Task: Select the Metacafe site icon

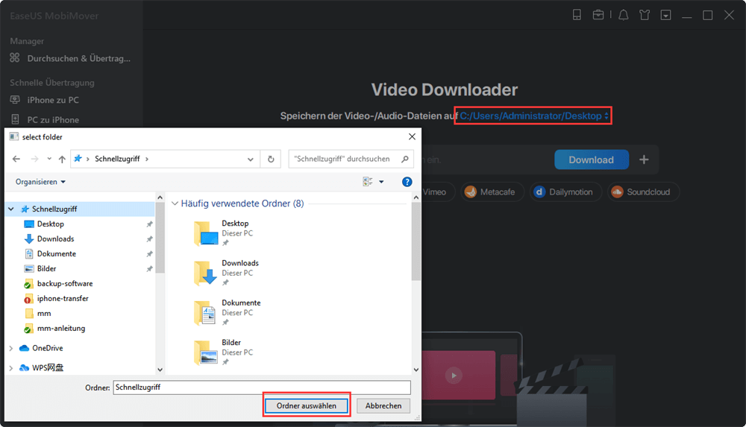Action: pos(471,192)
